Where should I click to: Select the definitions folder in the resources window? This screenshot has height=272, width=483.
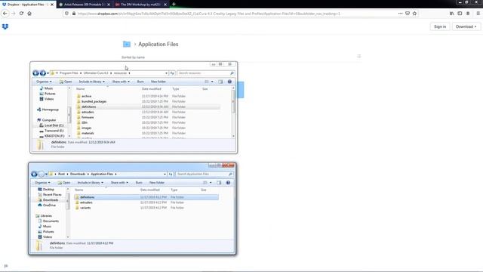point(89,107)
